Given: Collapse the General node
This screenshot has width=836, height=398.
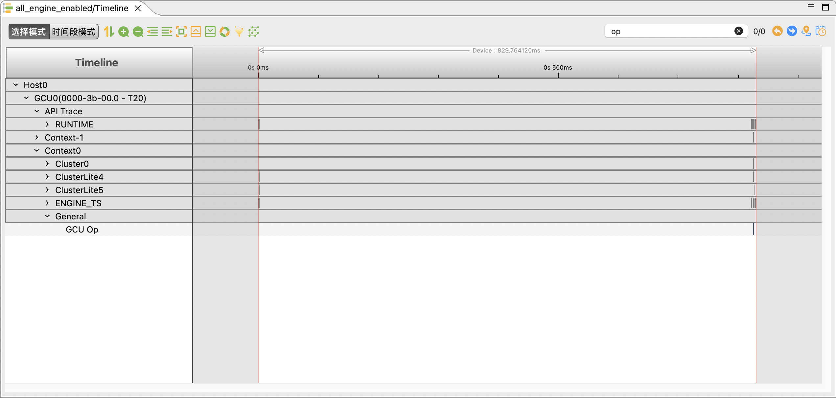Looking at the screenshot, I should pos(47,216).
